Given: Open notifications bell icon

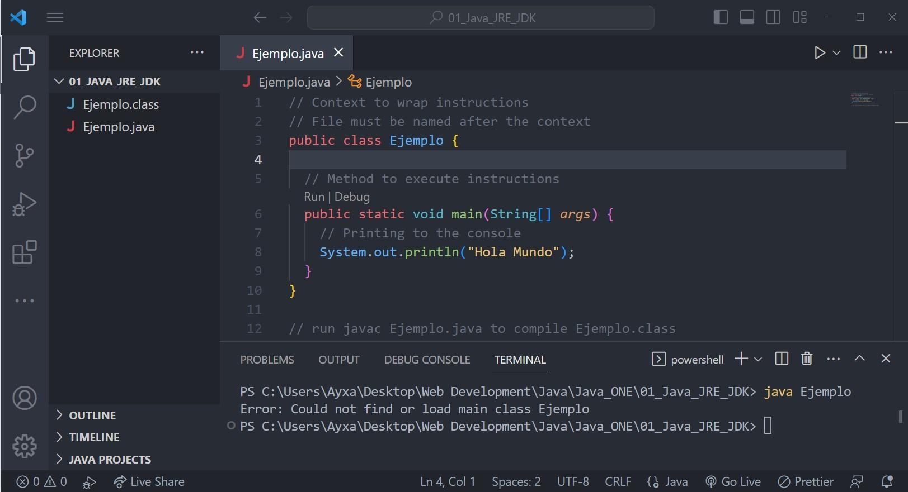Looking at the screenshot, I should 887,481.
